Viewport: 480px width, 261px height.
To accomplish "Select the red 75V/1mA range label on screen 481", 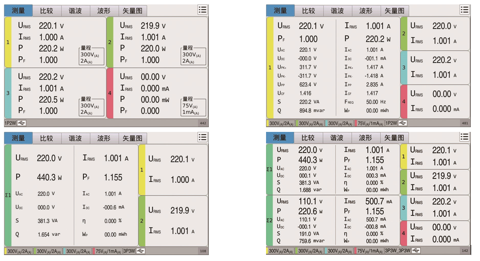I will pyautogui.click(x=369, y=123).
